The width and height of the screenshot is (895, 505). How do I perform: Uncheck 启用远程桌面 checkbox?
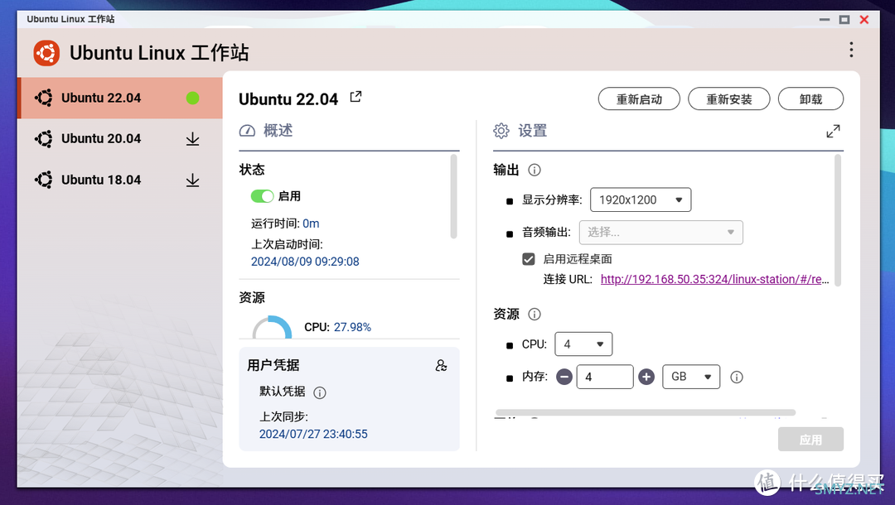(x=529, y=259)
